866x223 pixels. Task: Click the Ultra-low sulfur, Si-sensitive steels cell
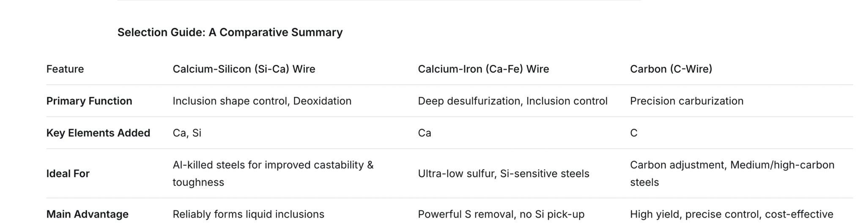coord(503,174)
